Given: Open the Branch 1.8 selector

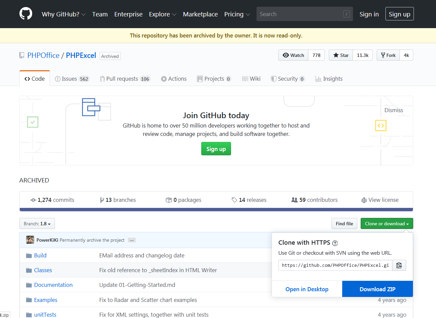Looking at the screenshot, I should 37,224.
